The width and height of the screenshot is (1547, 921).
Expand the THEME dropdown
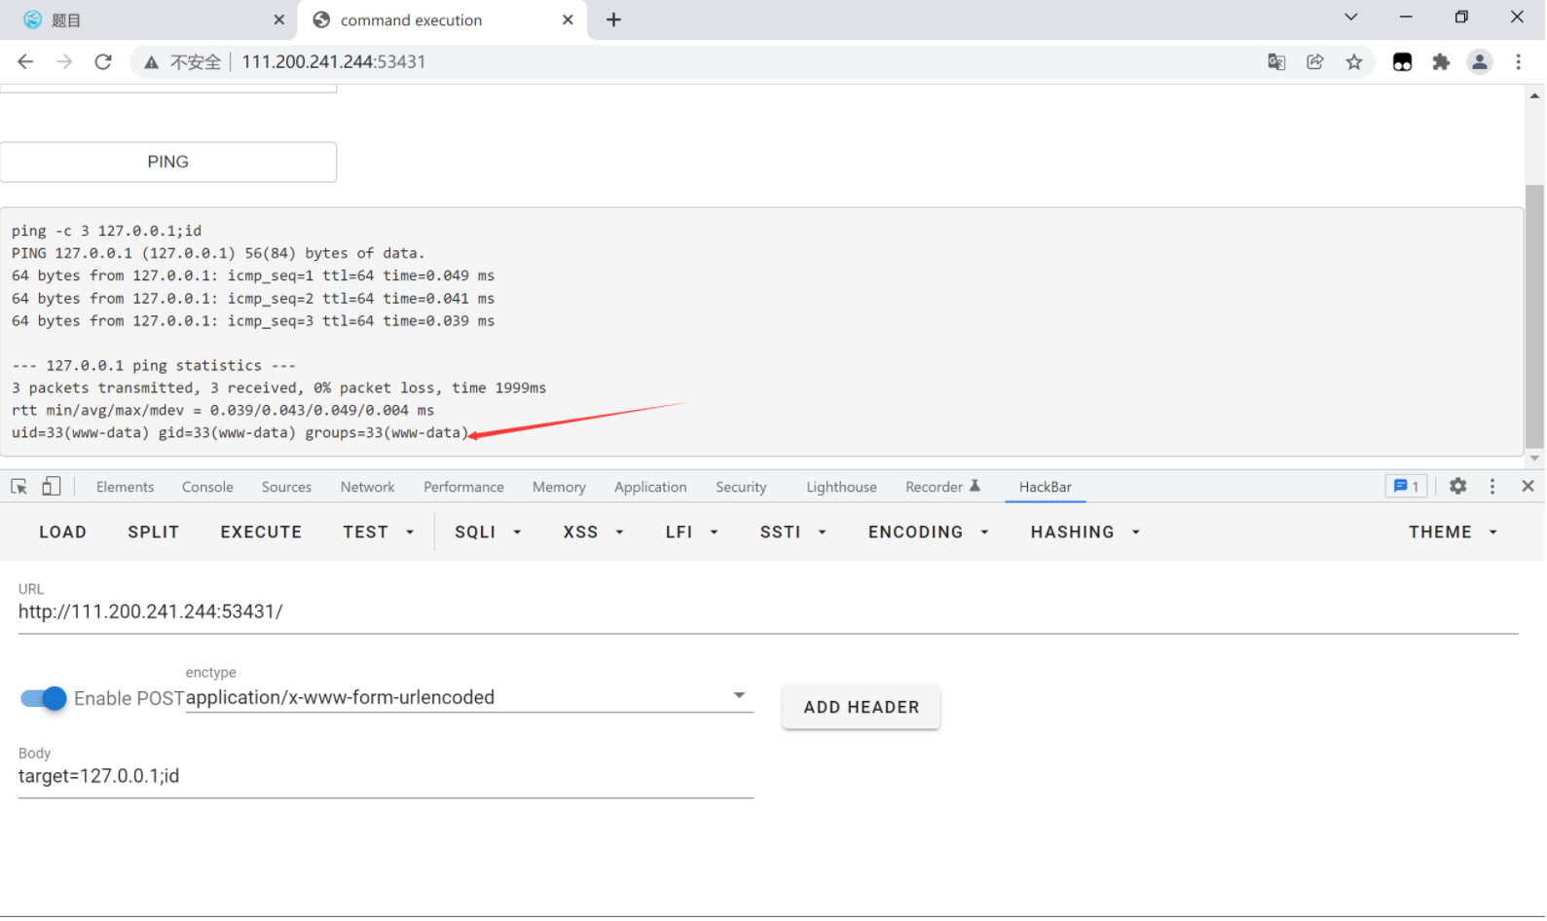tap(1452, 533)
